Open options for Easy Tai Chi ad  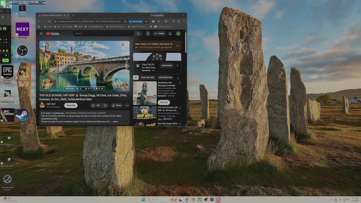pyautogui.click(x=177, y=65)
